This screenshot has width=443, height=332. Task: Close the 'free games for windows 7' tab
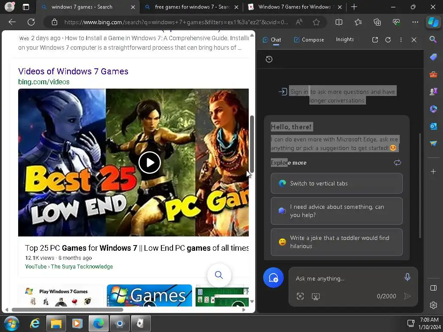point(237,7)
